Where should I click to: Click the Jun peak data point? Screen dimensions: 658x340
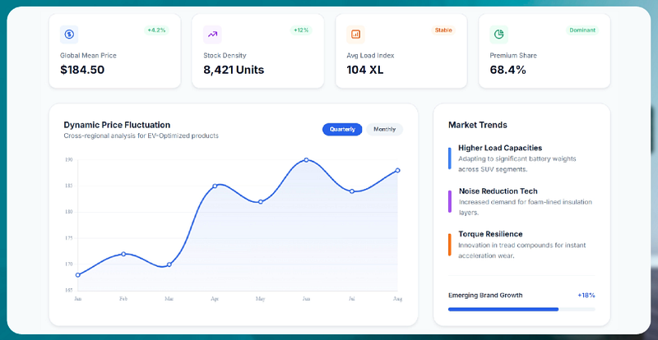(306, 159)
